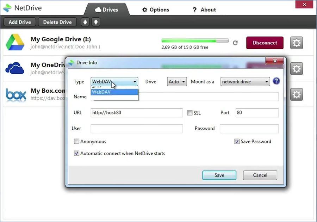Open settings gear for My OneDrive

pyautogui.click(x=296, y=69)
